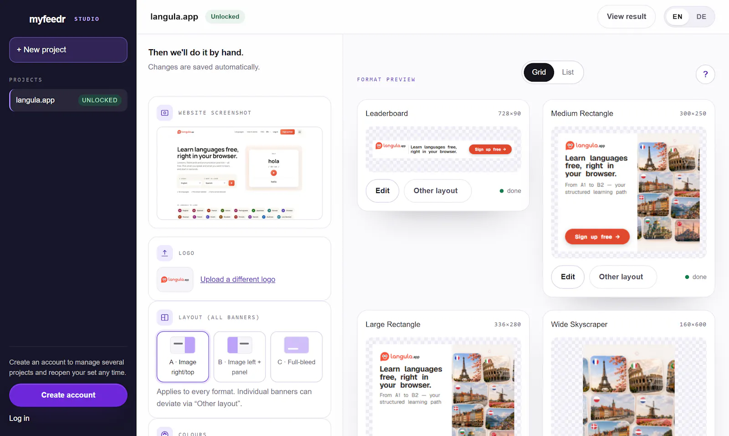Select layout B Image left + panel
729x436 pixels.
tap(240, 357)
